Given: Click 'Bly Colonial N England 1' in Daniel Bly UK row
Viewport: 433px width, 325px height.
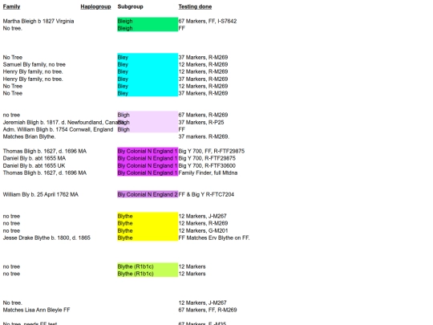Looking at the screenshot, I should (148, 166).
